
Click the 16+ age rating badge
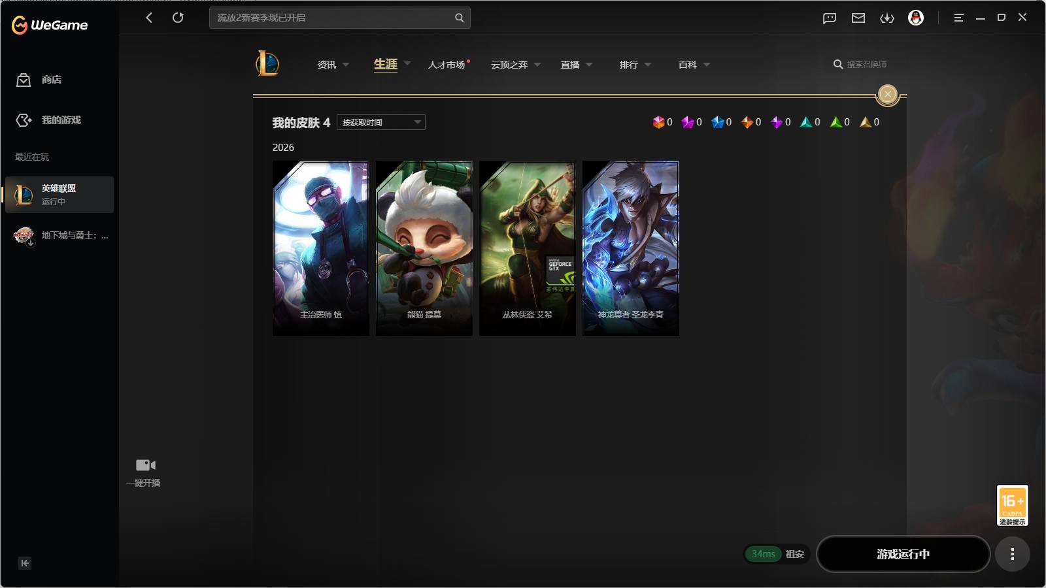pyautogui.click(x=1013, y=505)
